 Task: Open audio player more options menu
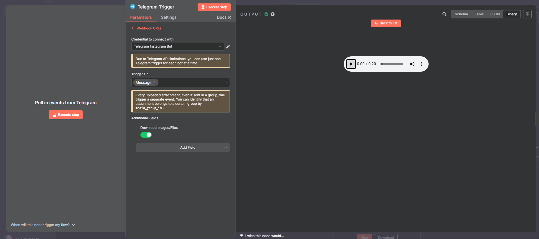coord(421,64)
